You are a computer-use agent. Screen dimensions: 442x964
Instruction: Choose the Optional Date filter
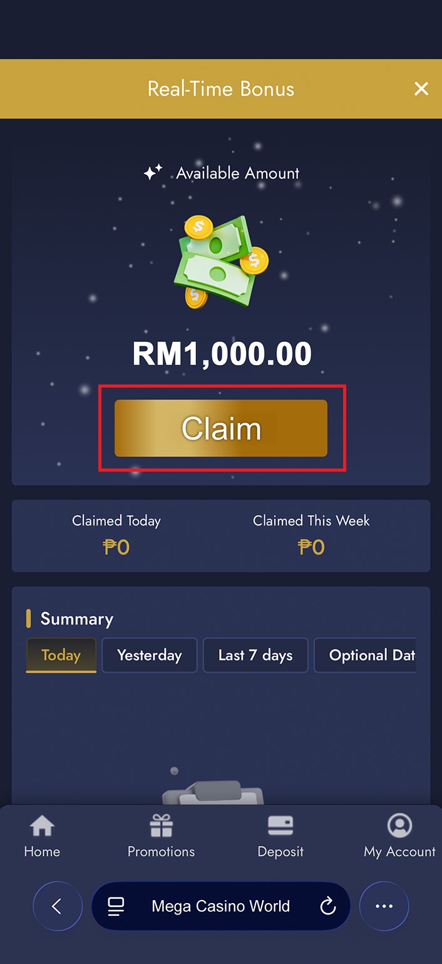coord(365,655)
